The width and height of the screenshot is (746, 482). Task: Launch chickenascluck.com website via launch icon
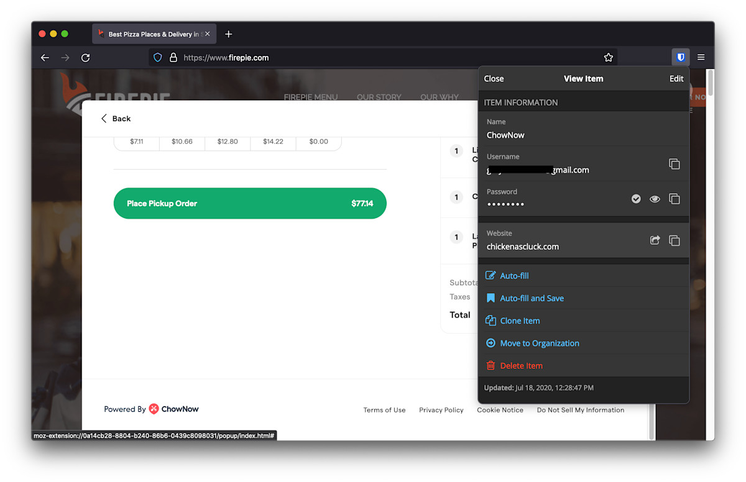[x=655, y=240]
